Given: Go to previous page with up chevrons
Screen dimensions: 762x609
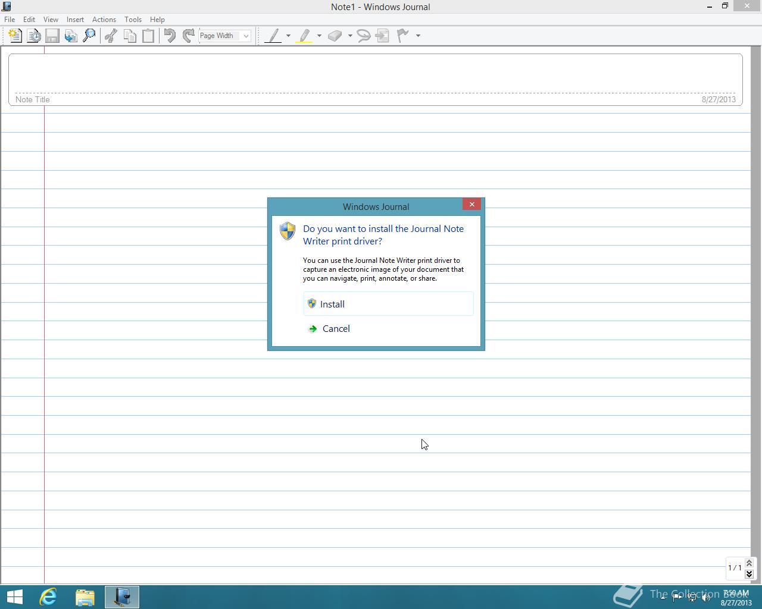Looking at the screenshot, I should 749,563.
